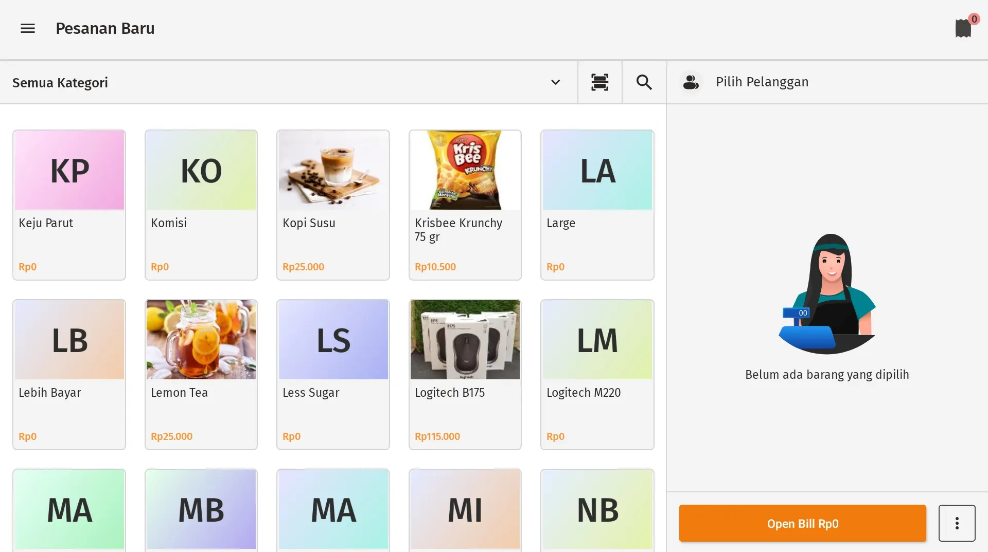Add Lemon Tea to the order
This screenshot has width=988, height=552.
coord(201,374)
